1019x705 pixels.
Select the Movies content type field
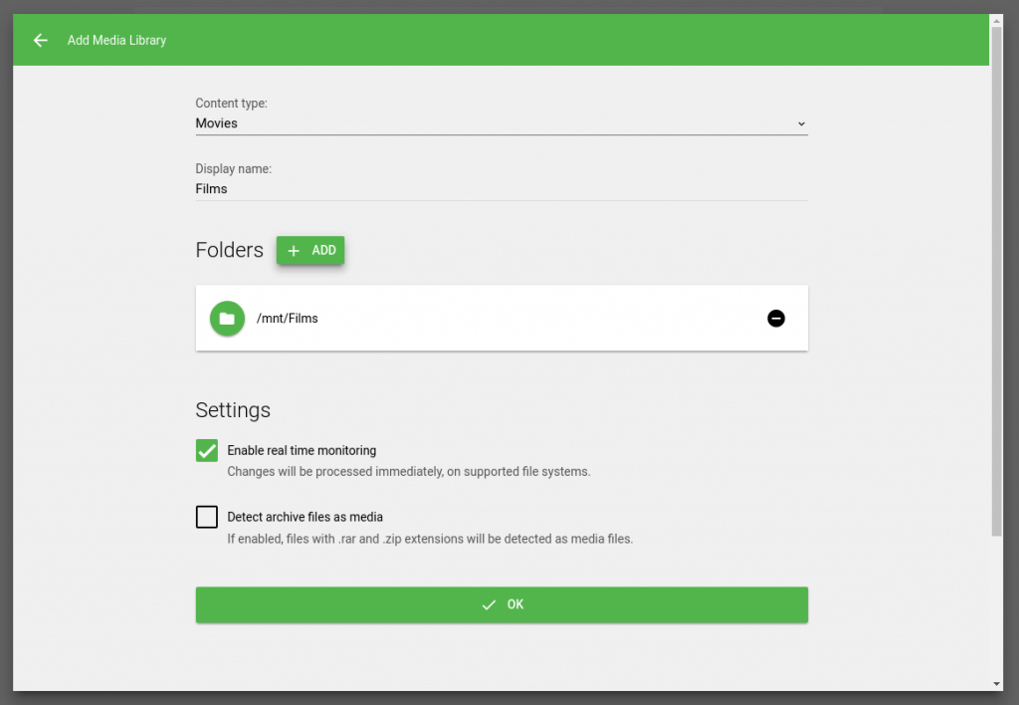[502, 123]
